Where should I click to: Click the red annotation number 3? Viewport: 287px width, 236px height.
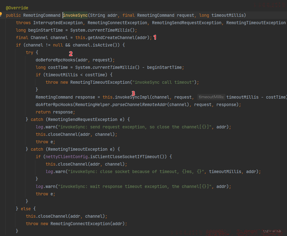tap(133, 93)
